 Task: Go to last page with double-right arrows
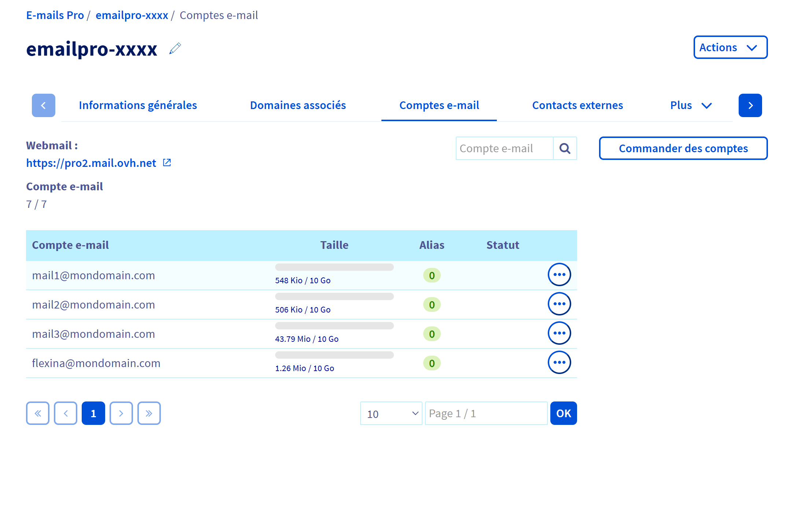tap(149, 413)
